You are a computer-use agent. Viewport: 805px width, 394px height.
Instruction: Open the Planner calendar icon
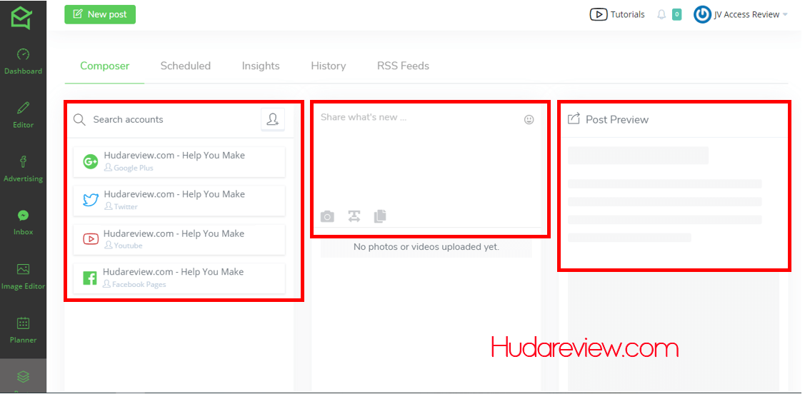coord(23,329)
